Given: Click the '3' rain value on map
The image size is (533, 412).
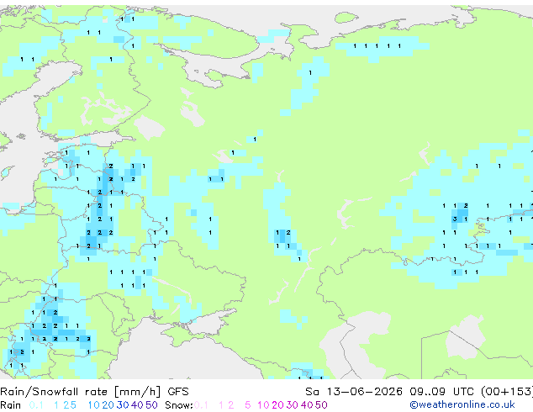Looking at the screenshot, I should [455, 219].
